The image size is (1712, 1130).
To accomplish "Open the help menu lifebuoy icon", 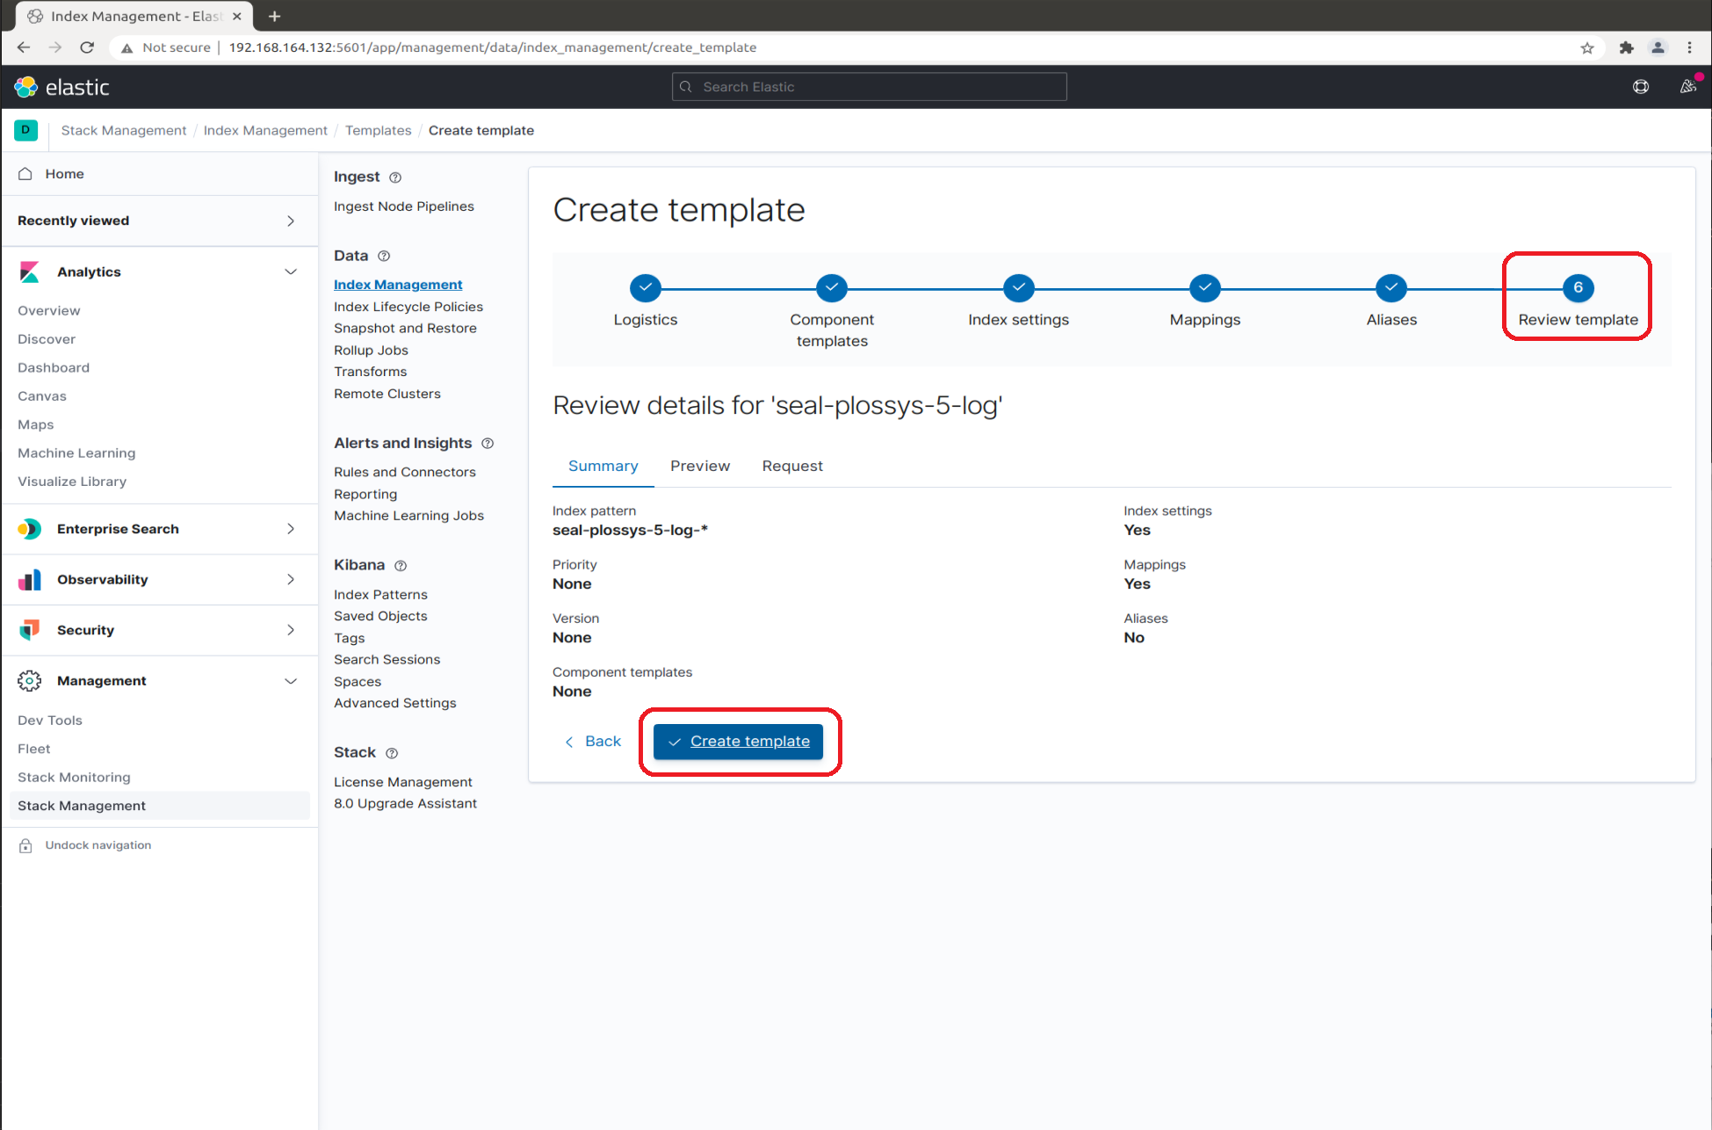I will (x=1640, y=87).
